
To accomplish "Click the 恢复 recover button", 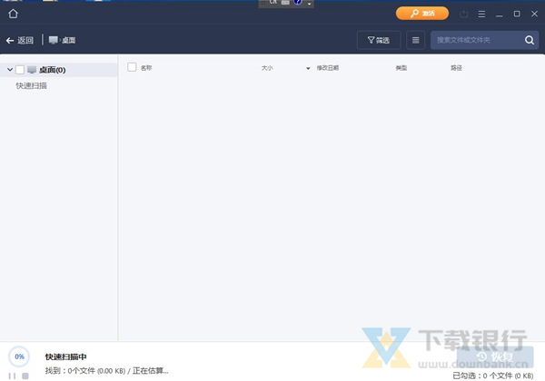I will pyautogui.click(x=495, y=357).
